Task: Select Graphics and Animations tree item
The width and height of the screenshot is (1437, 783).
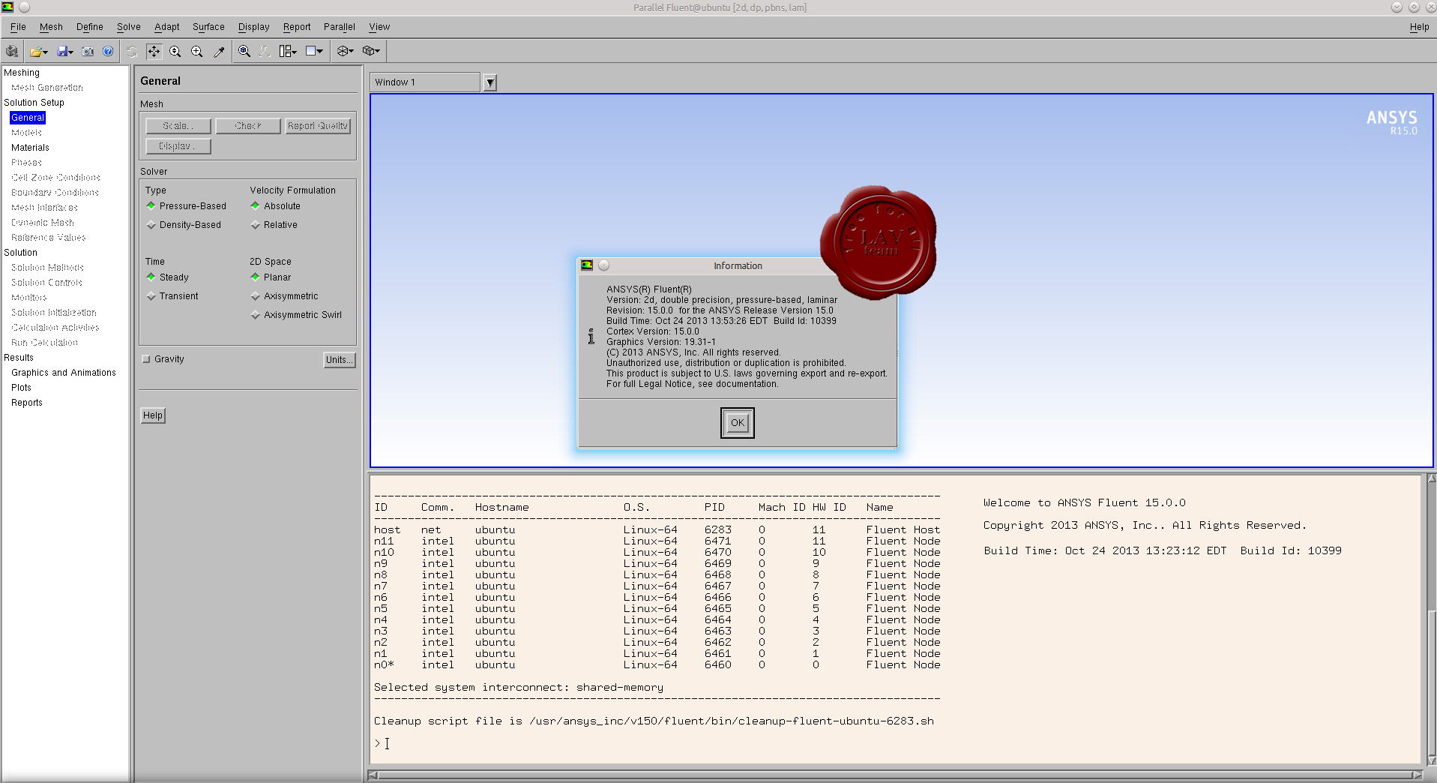Action: 64,373
